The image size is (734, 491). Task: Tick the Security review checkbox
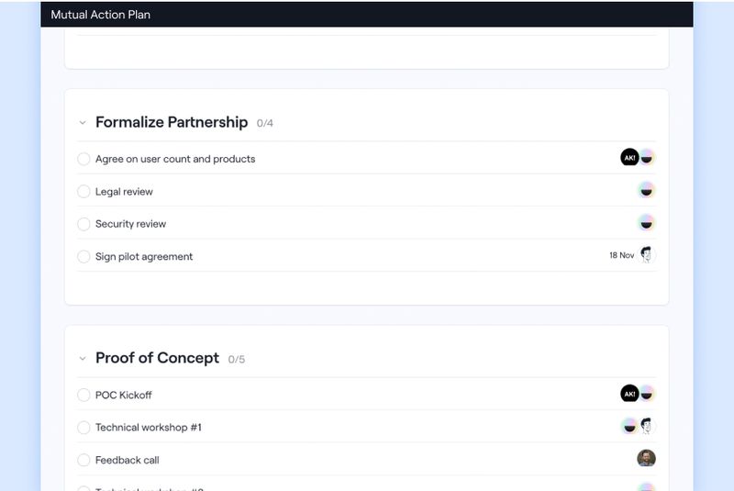tap(83, 224)
